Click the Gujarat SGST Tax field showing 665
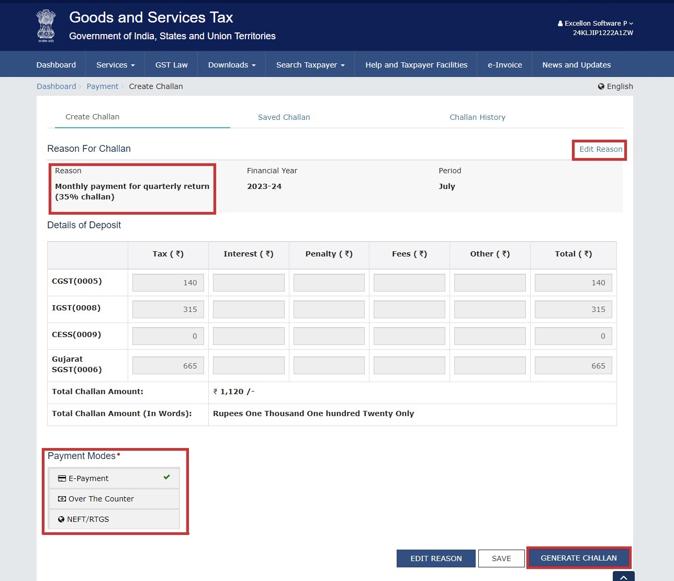Screen dimensions: 674x581 coord(168,365)
